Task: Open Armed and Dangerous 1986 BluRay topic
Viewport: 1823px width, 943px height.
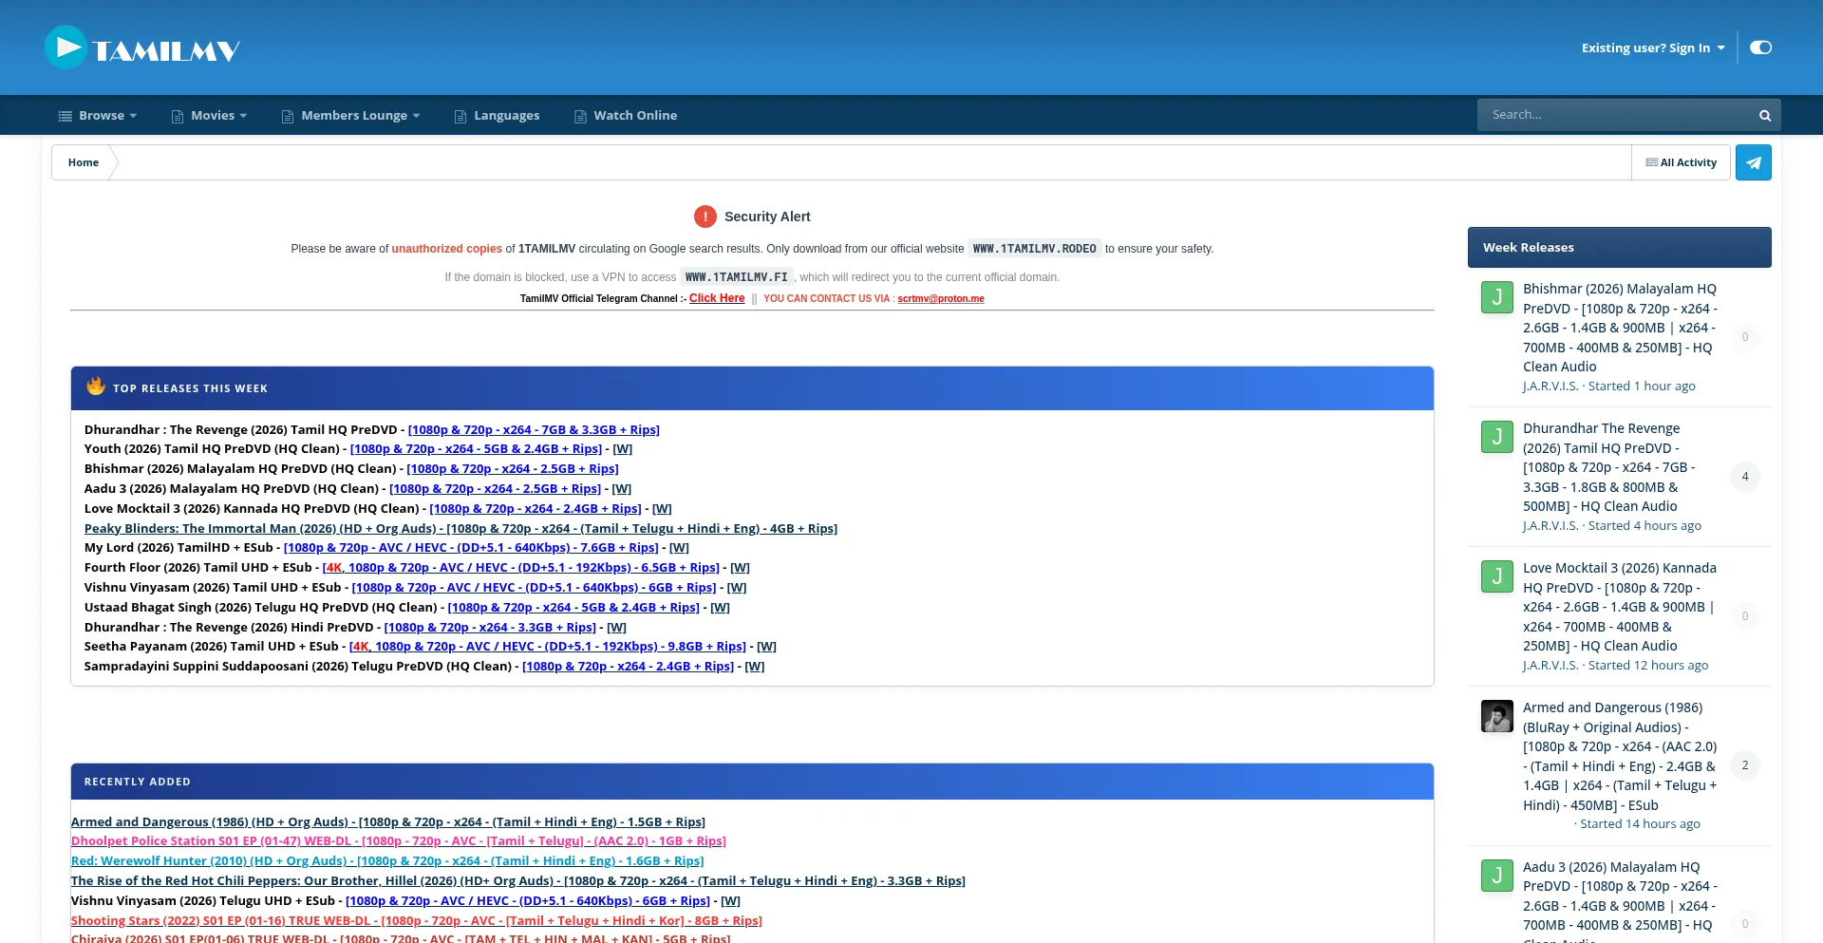Action: point(1620,756)
